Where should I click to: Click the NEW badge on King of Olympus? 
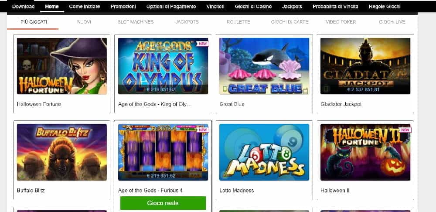[x=203, y=44]
